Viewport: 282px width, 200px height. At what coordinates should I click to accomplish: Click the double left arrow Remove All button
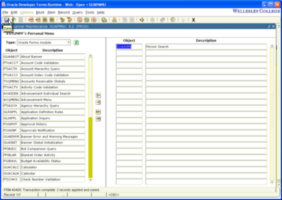98,119
